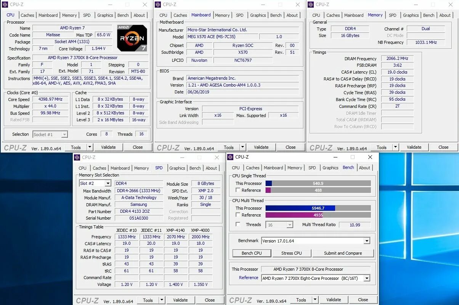Click the BIOS Date field 06/26/2019

[x=243, y=92]
